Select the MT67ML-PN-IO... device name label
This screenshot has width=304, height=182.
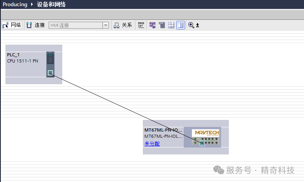tap(163, 130)
